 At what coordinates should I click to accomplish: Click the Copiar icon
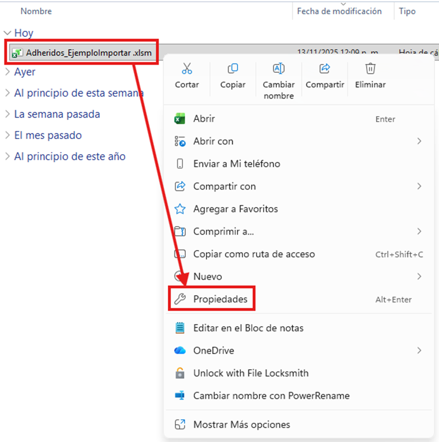[x=233, y=69]
